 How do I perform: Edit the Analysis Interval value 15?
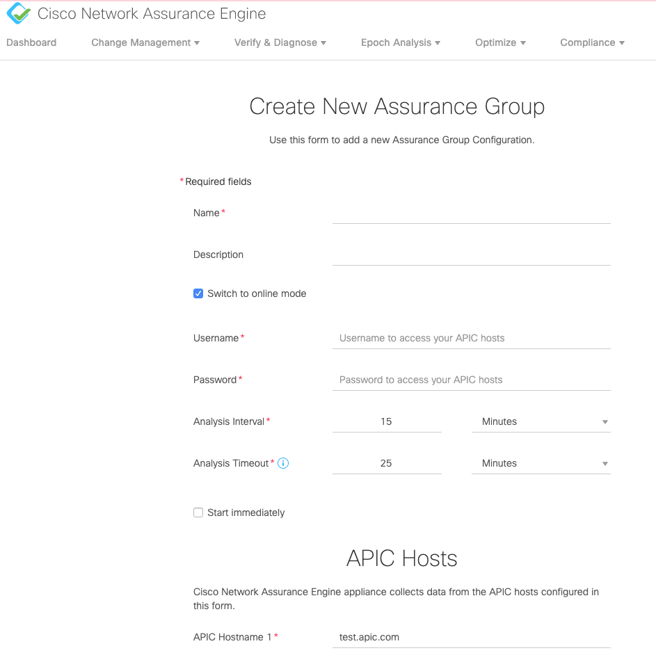[387, 421]
